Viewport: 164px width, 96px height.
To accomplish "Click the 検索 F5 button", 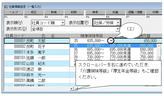I will click(x=95, y=13).
